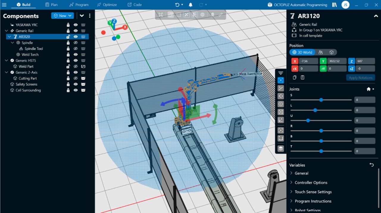381x213 pixels.
Task: Collapse the Generic Rail tree node
Action: point(7,31)
